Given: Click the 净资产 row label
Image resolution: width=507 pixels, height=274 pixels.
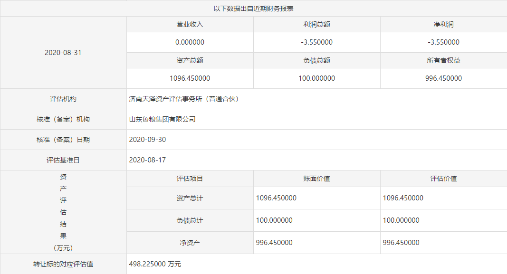Looking at the screenshot, I should click(x=190, y=243).
